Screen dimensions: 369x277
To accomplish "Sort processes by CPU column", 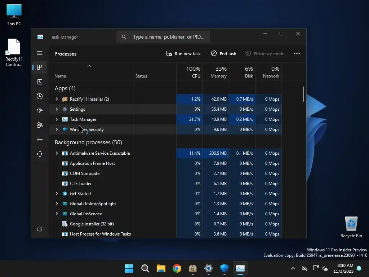I will (190, 72).
